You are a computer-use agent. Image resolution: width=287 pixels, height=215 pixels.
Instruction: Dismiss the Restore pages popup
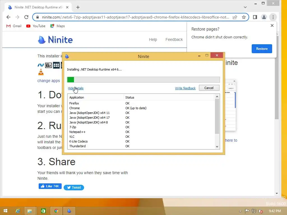click(x=272, y=25)
